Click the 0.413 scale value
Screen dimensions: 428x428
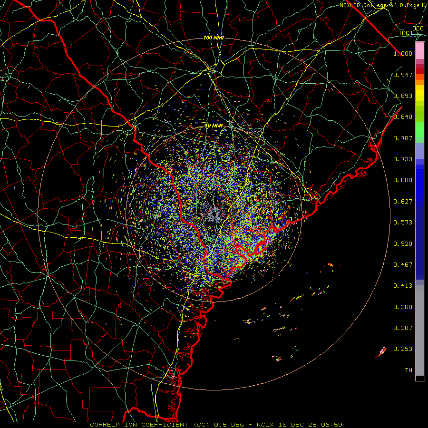coord(403,286)
